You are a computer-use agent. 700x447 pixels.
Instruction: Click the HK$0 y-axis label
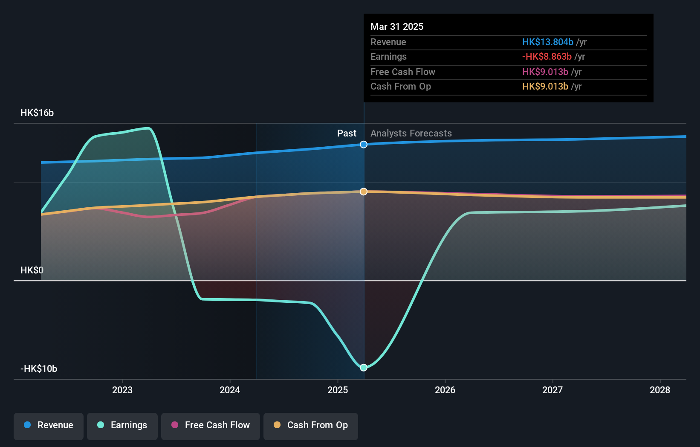pos(32,270)
